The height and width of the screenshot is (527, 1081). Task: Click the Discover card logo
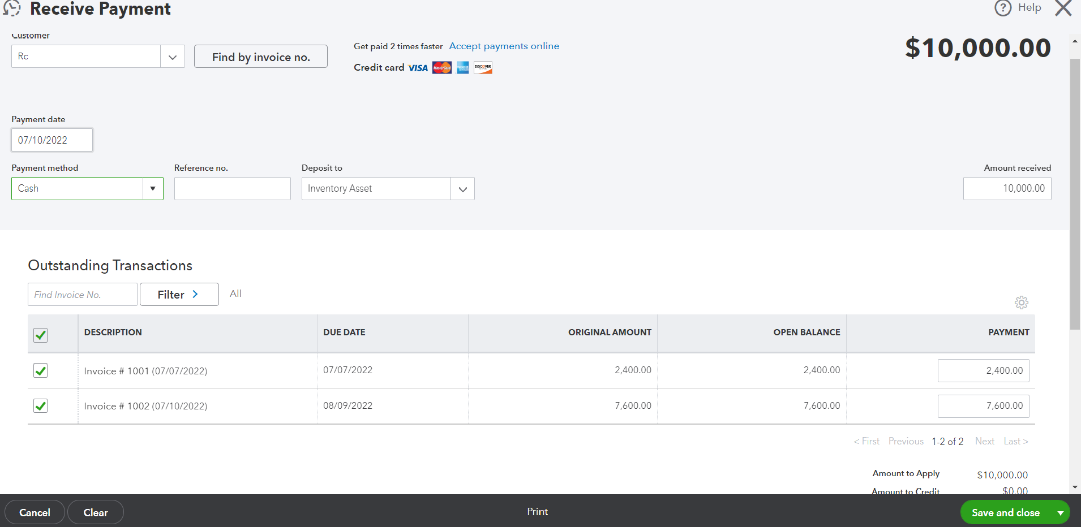pos(483,68)
